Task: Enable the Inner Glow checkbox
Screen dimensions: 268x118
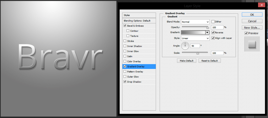Action: click(x=125, y=51)
